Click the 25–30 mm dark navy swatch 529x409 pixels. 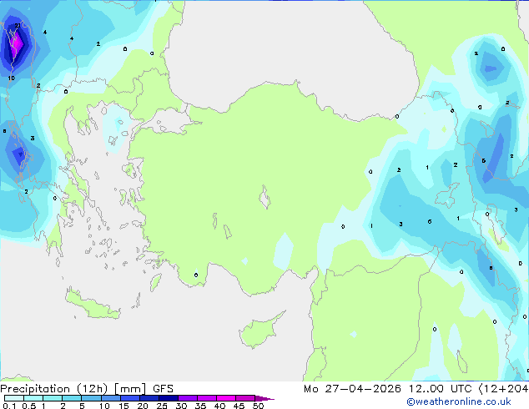pos(169,398)
